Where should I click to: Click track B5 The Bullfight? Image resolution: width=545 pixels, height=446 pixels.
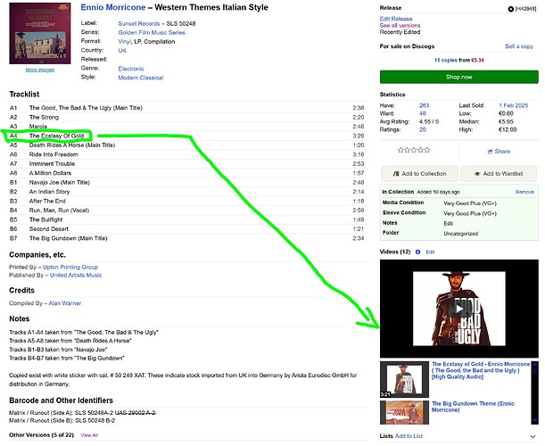coord(45,220)
